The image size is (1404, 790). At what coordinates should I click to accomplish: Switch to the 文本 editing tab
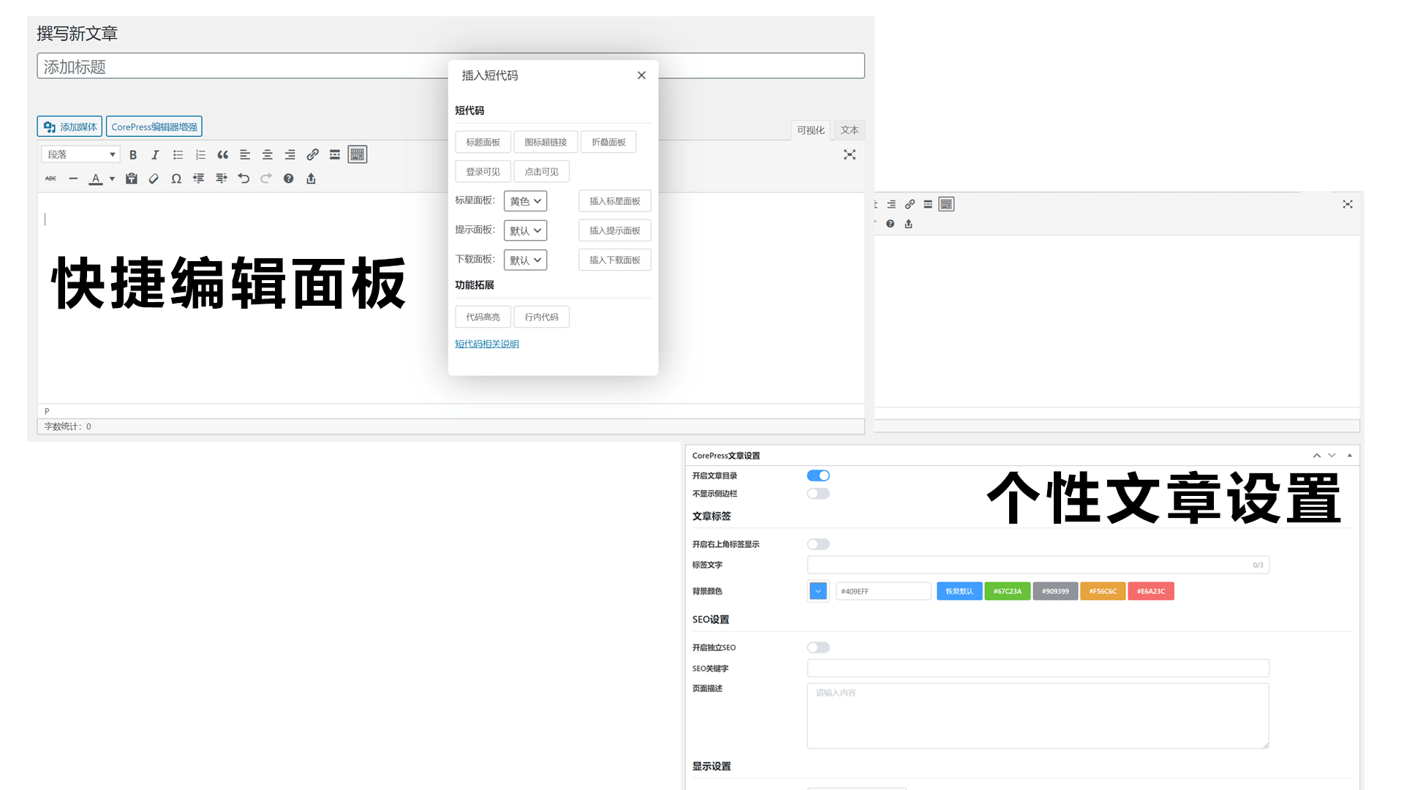tap(848, 129)
